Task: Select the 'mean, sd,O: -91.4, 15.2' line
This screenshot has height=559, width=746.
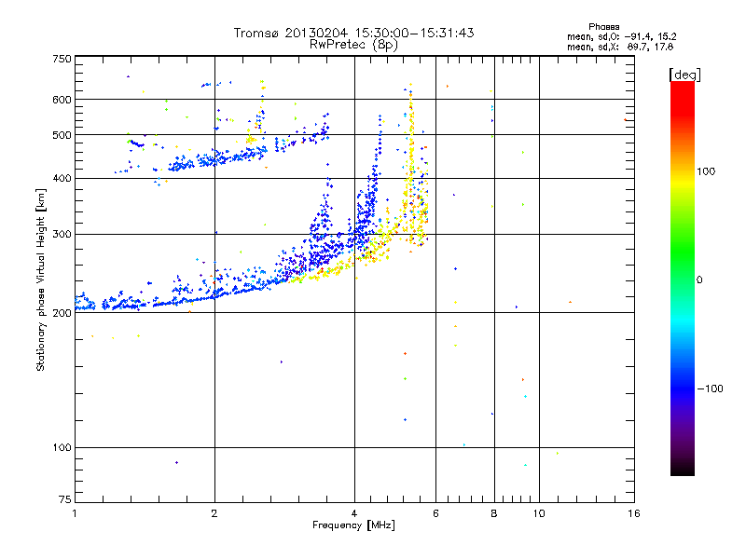Action: pyautogui.click(x=621, y=36)
